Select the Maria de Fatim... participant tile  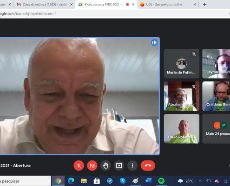click(x=182, y=64)
